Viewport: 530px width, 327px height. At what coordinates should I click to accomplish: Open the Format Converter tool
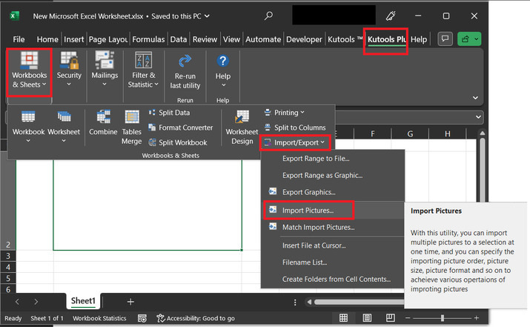pos(181,128)
